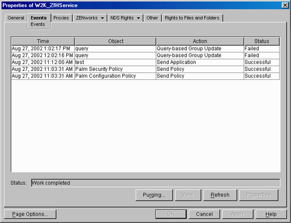Sort by the Status column header
This screenshot has height=223, width=291.
pos(262,41)
